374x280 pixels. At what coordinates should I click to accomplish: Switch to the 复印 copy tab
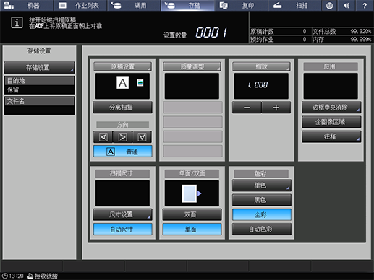tap(241, 5)
